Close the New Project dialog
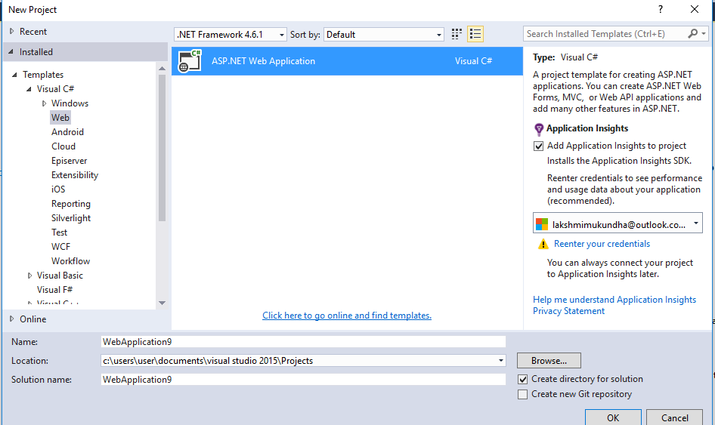Viewport: 715px width, 425px height. [695, 9]
